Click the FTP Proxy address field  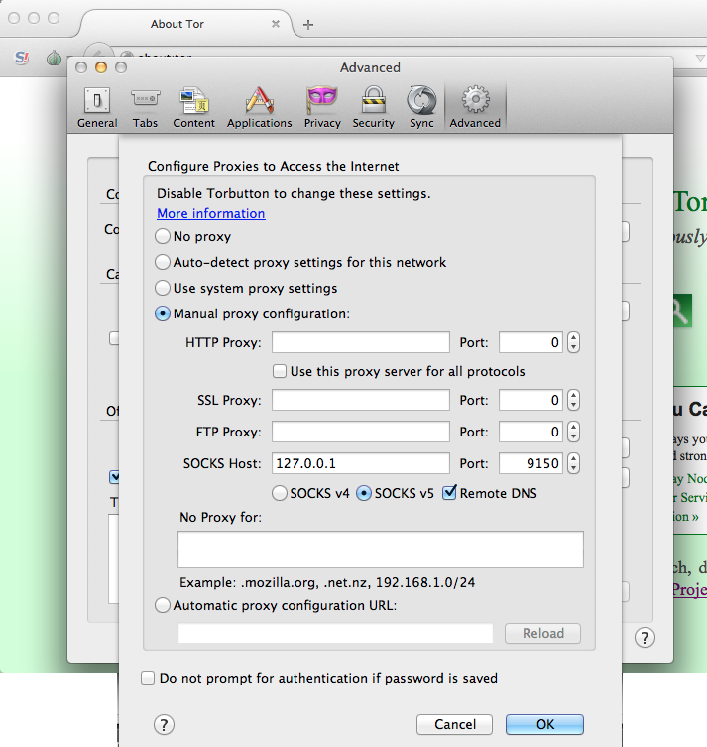pos(361,432)
